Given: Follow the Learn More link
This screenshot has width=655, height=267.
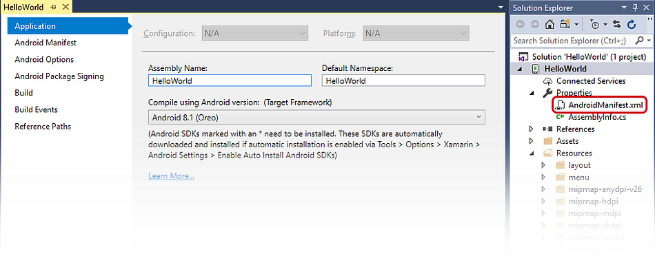Looking at the screenshot, I should (x=171, y=176).
